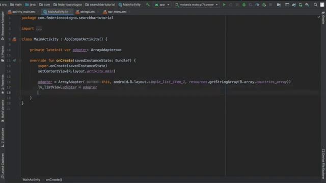Click the com folder breadcrumb
The width and height of the screenshot is (326, 183).
44,5
